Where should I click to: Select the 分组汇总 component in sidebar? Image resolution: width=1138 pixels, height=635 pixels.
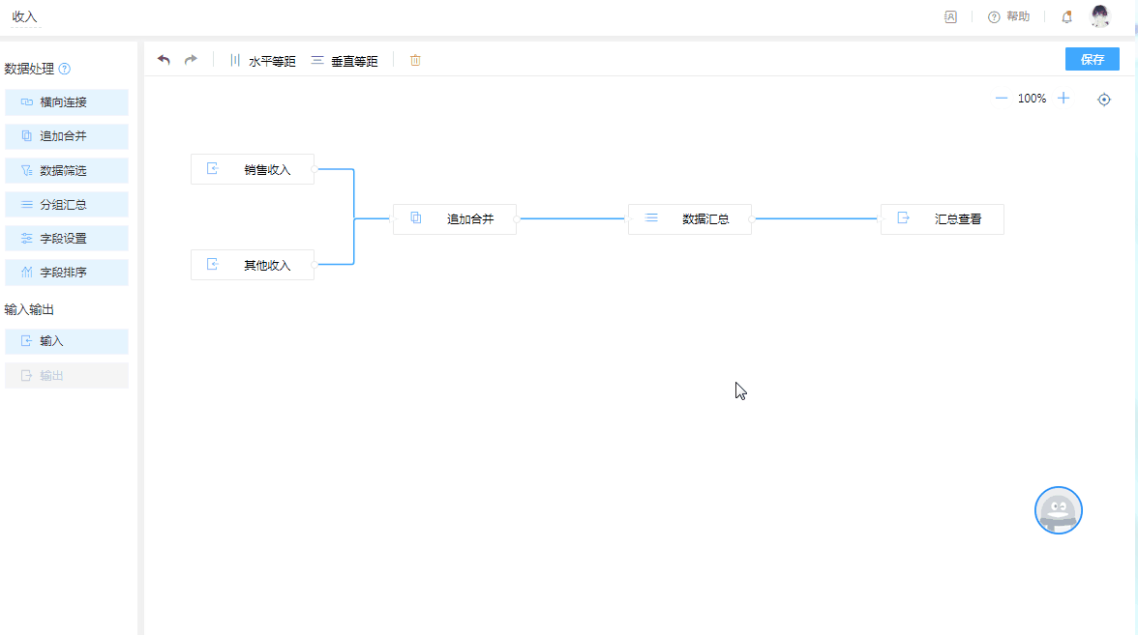point(67,204)
